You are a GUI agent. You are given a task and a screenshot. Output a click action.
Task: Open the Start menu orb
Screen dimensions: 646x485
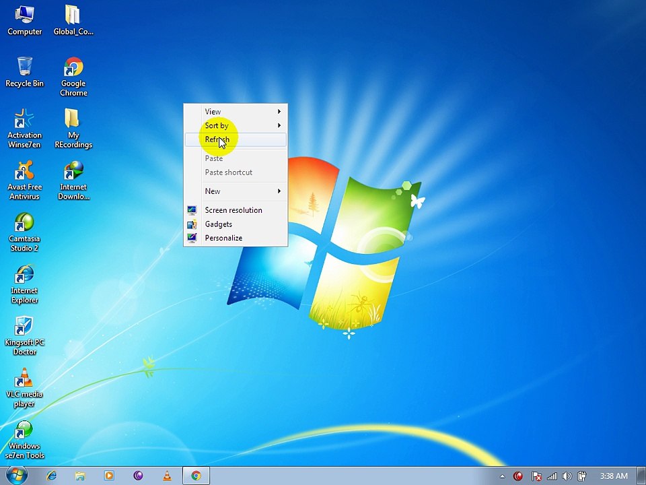point(16,476)
